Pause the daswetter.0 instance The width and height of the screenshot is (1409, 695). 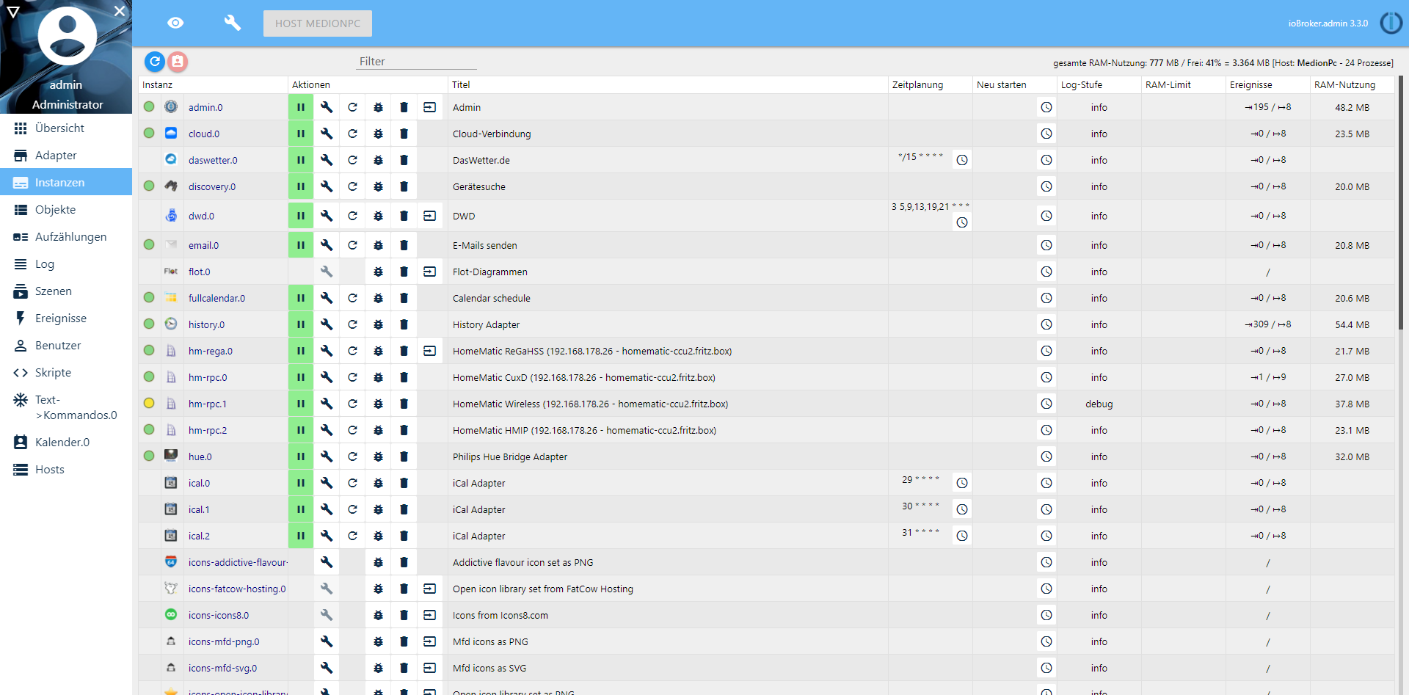[x=301, y=160]
